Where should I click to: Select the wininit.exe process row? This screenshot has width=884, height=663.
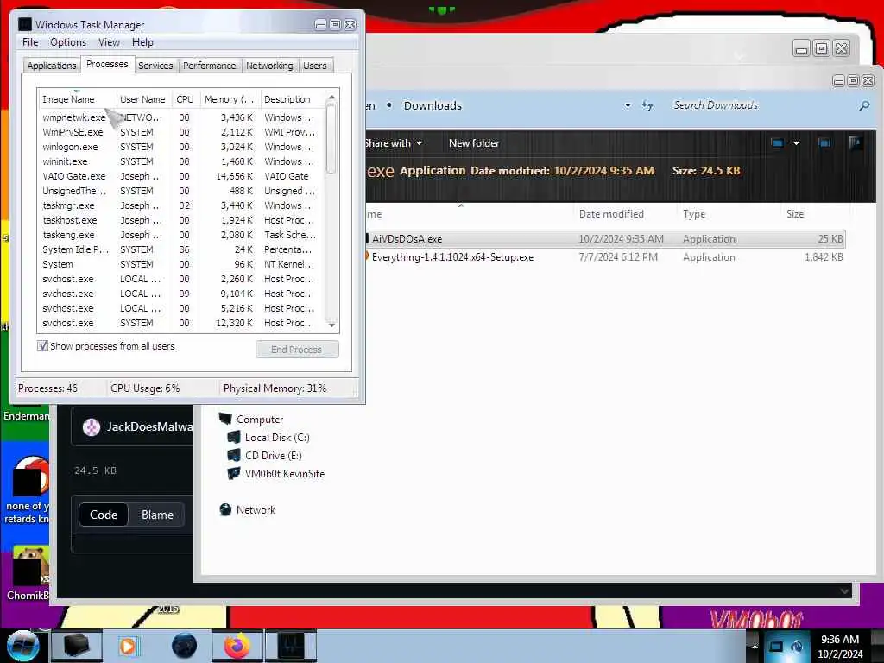181,161
